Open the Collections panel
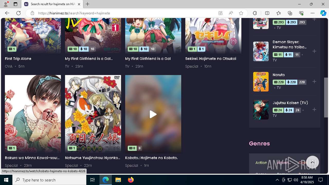This screenshot has height=185, width=329. [x=290, y=13]
